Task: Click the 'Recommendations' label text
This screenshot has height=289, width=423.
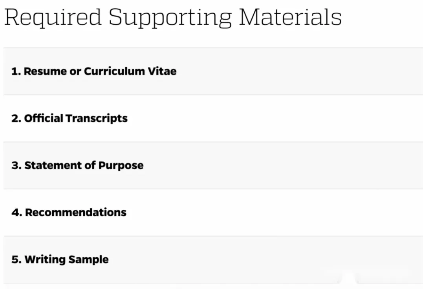Action: pyautogui.click(x=76, y=212)
